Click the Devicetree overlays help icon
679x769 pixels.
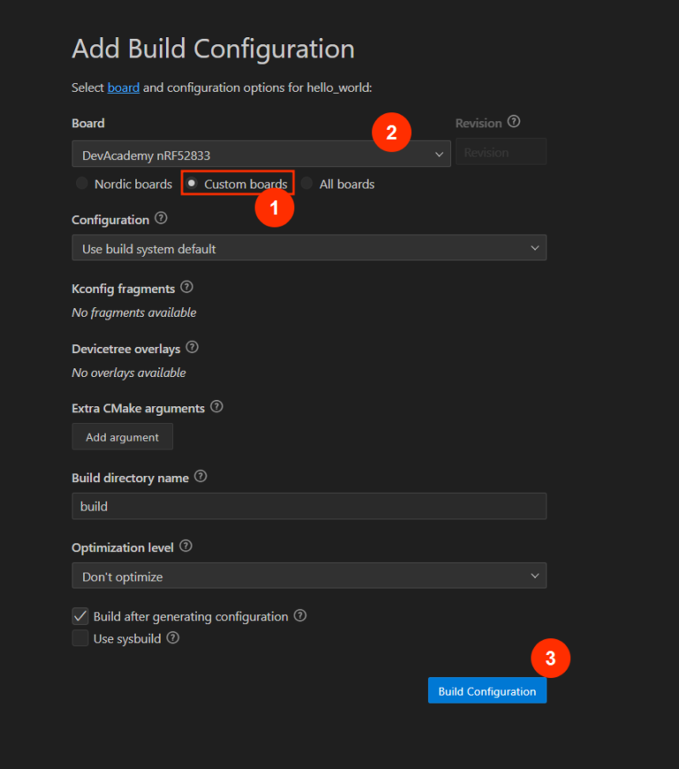(x=192, y=348)
